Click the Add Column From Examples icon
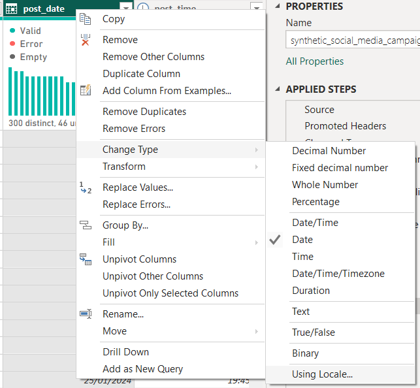Image resolution: width=420 pixels, height=388 pixels. coord(86,91)
